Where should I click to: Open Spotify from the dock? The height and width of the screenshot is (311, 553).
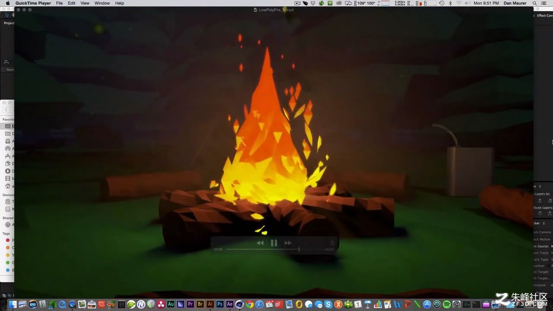pos(447,304)
